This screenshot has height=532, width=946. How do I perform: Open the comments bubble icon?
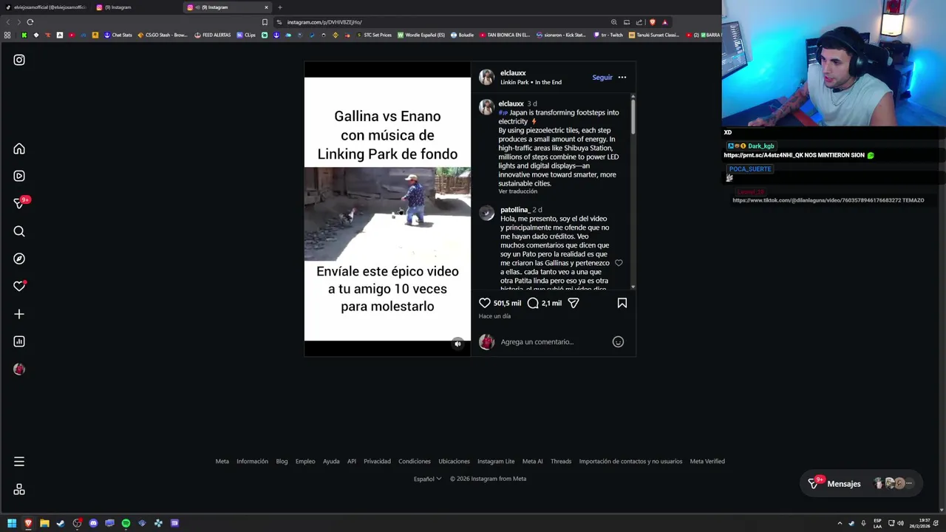pos(533,303)
